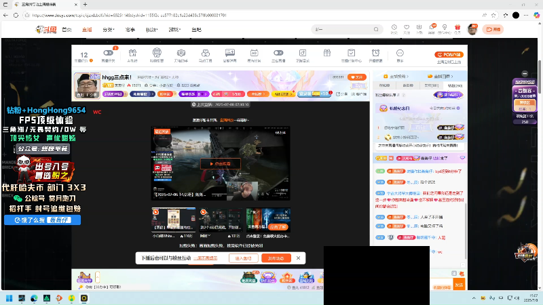This screenshot has width=543, height=305.
Task: Click the streamer avatar beside hhgg三点来
Action: point(87,85)
